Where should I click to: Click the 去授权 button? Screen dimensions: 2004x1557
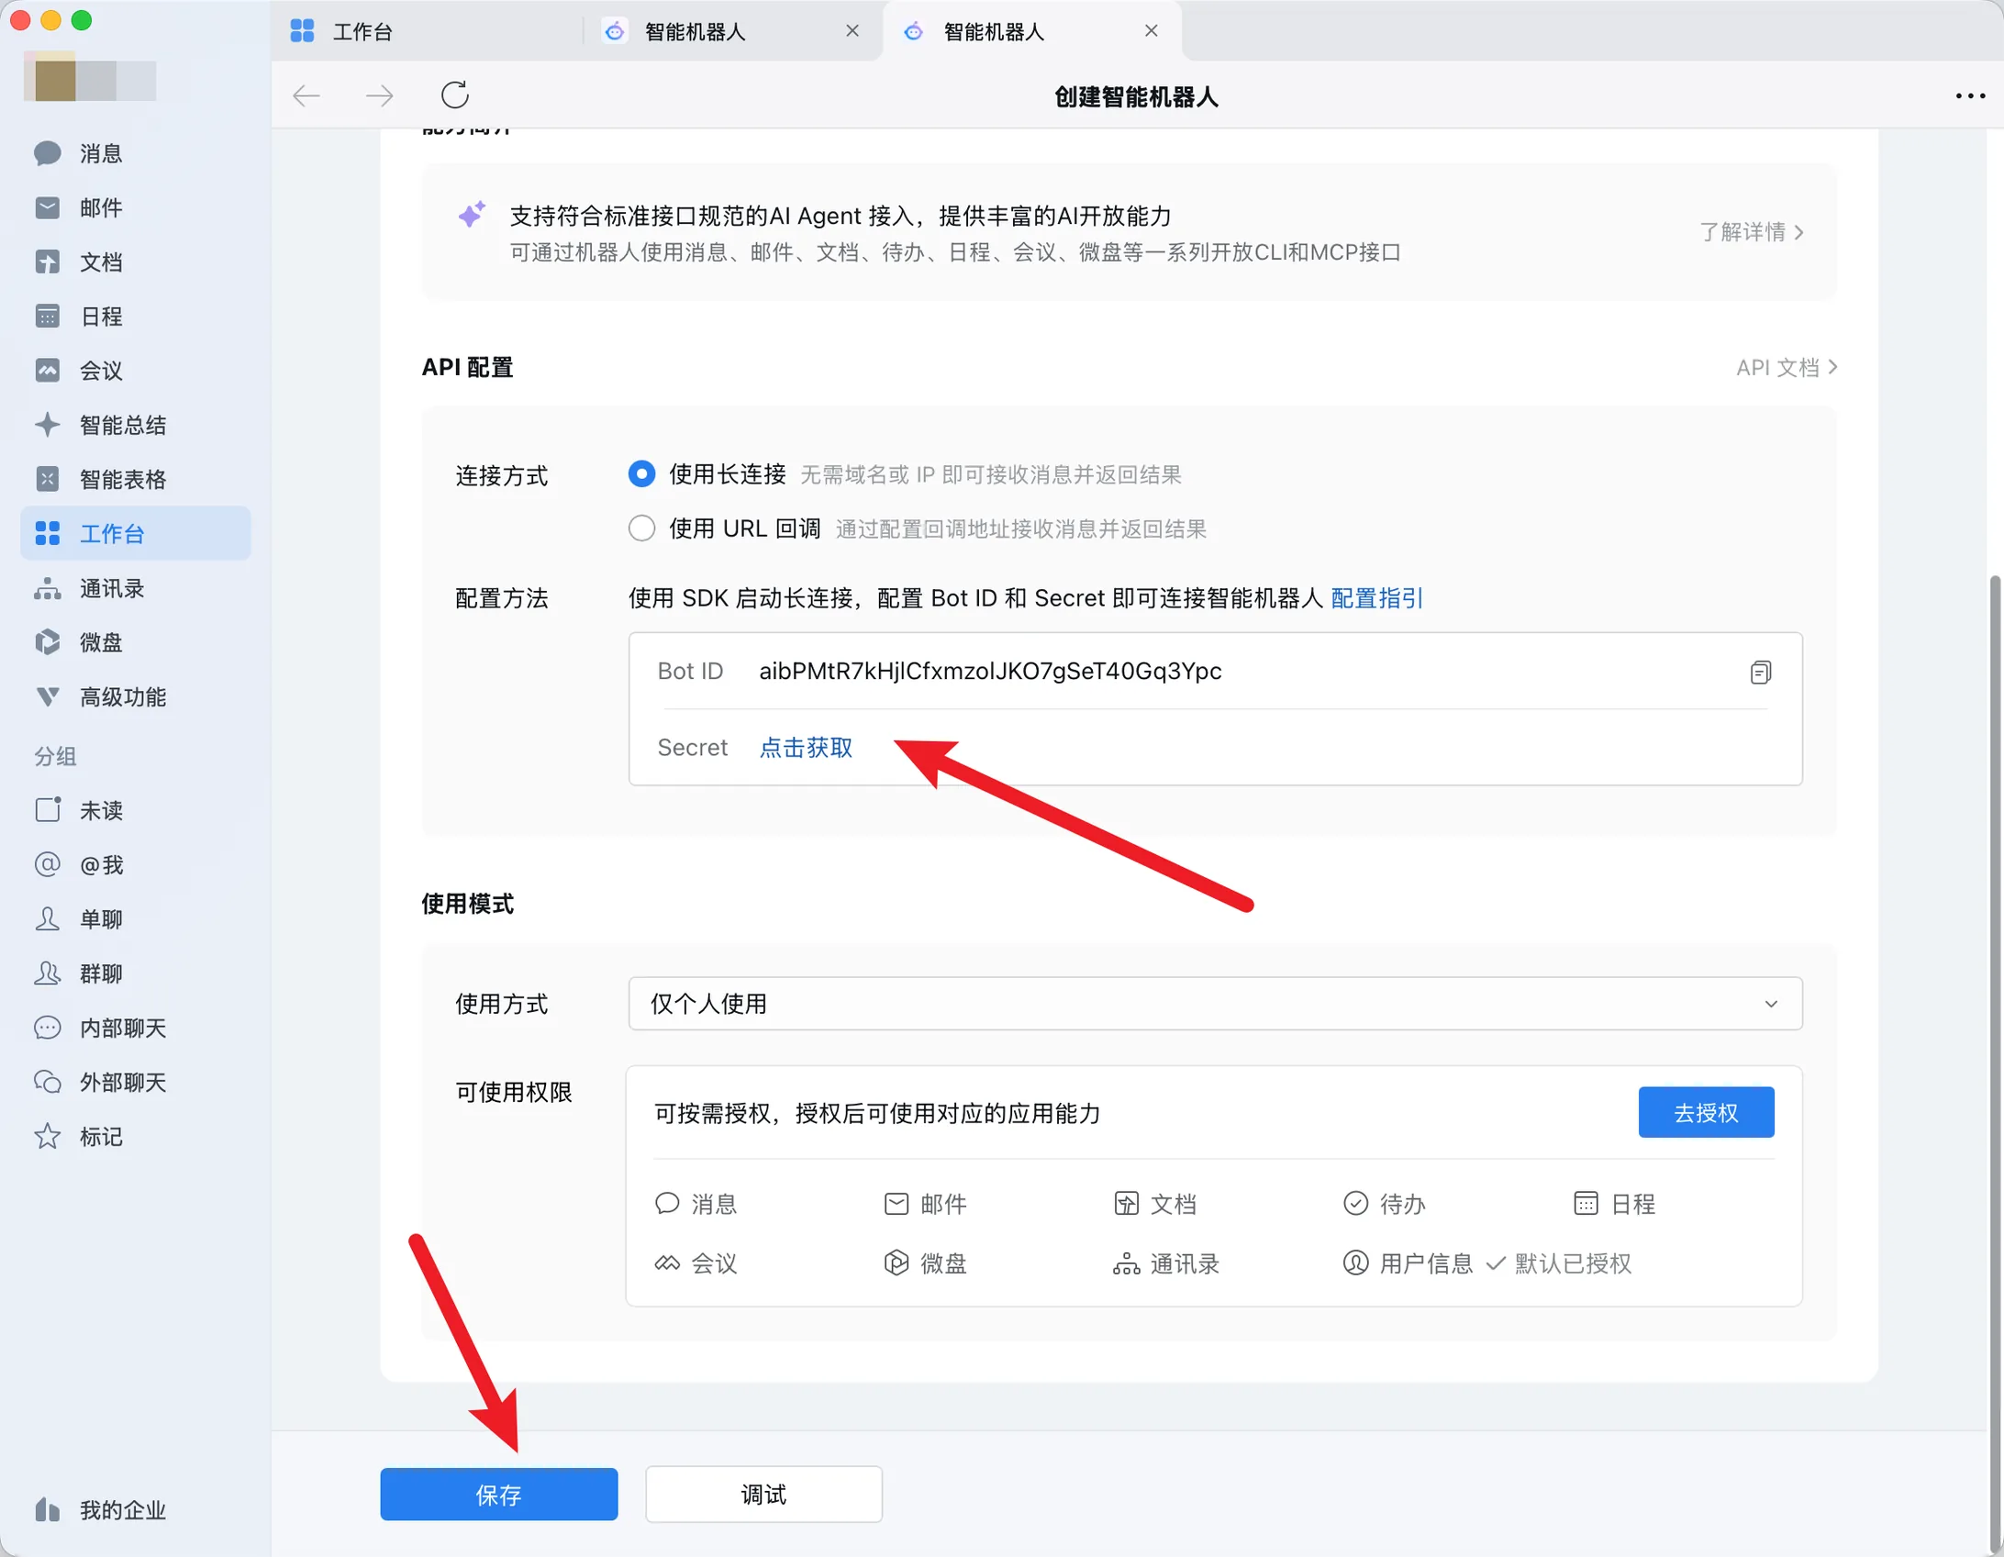[x=1706, y=1113]
